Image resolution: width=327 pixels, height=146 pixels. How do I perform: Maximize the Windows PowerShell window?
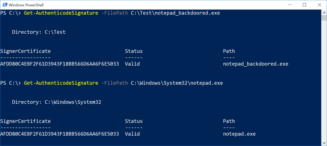point(304,5)
